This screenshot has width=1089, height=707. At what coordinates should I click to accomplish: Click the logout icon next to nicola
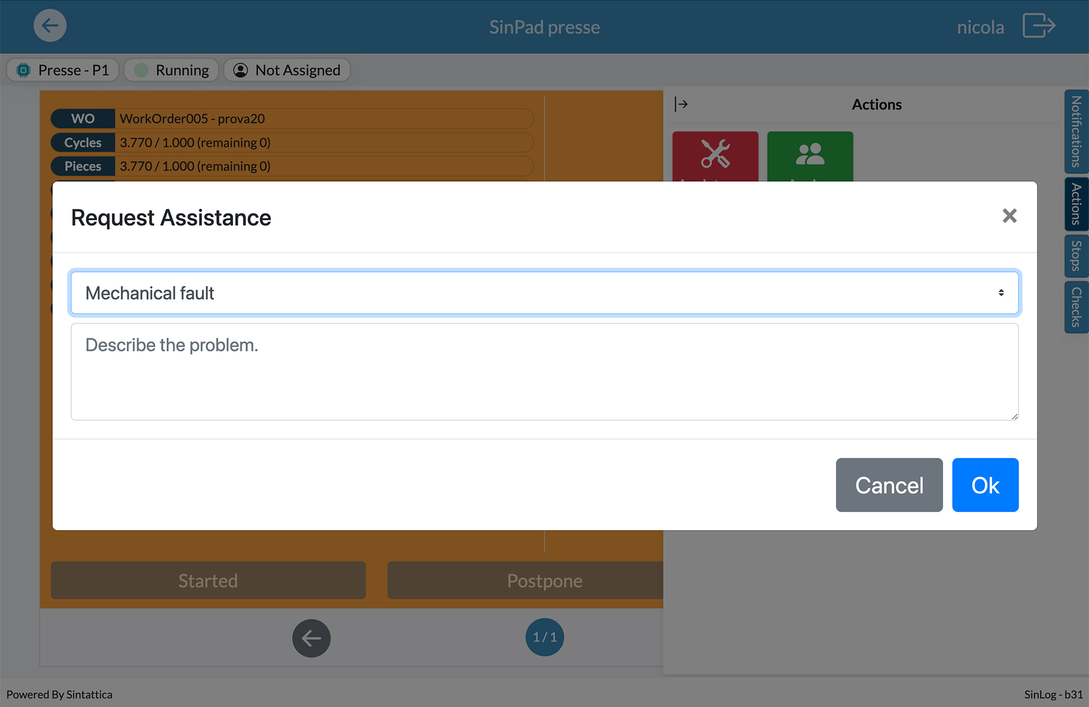[1039, 26]
